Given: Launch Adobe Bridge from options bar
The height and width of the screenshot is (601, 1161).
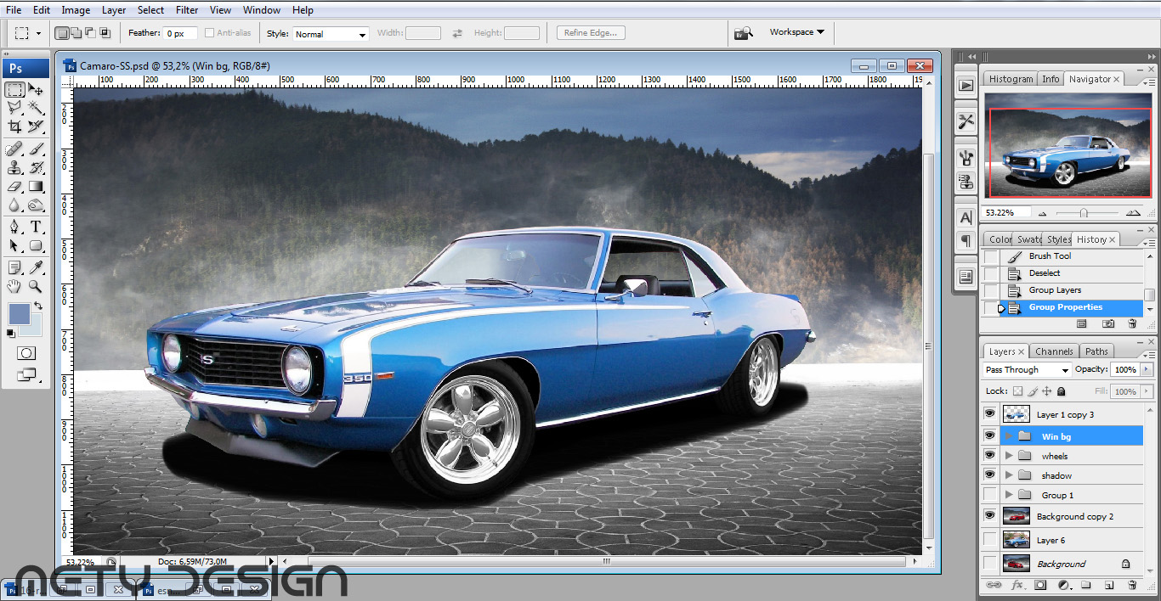Looking at the screenshot, I should (744, 33).
